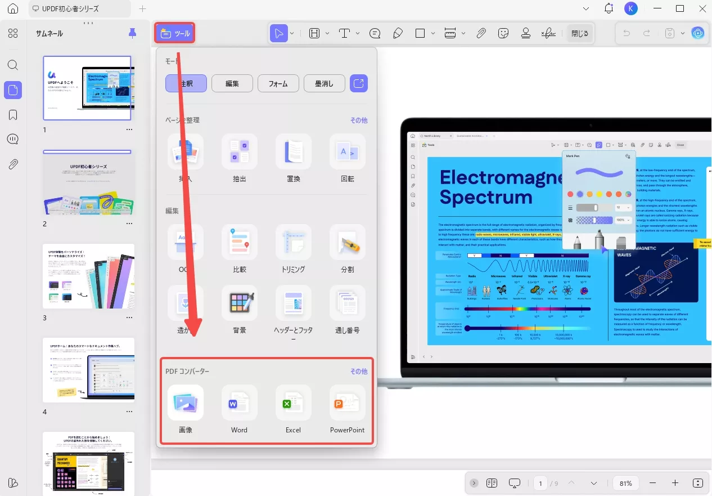The height and width of the screenshot is (496, 712).
Task: Switch to 墨消し mode
Action: tap(325, 83)
